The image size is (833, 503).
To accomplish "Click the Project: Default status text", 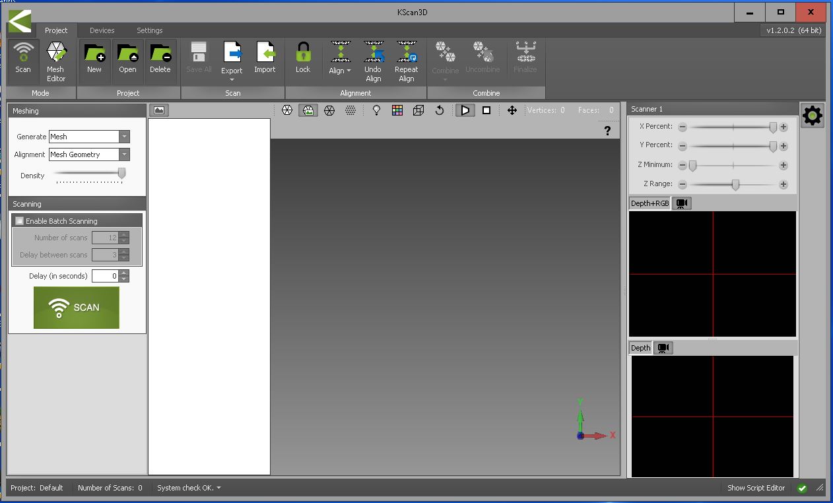I will click(x=37, y=488).
